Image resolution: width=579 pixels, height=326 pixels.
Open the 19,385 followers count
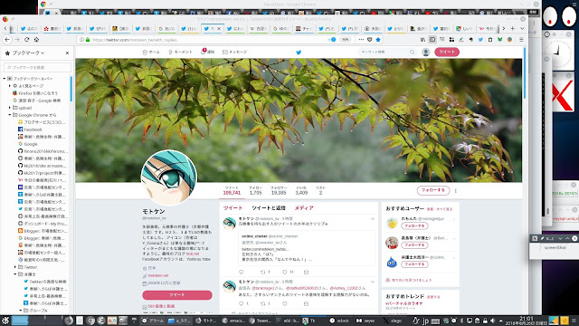(279, 190)
